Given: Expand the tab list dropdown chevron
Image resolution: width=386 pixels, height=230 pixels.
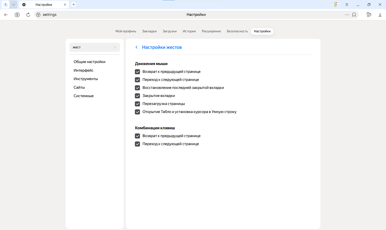Looking at the screenshot, I should coord(13,5).
